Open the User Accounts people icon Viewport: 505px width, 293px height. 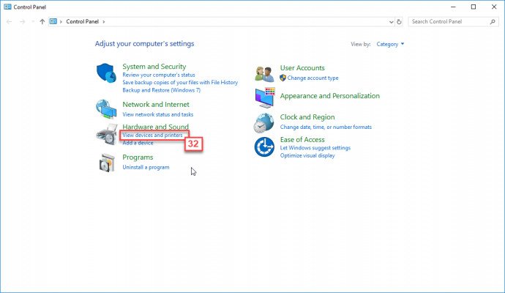(x=264, y=74)
